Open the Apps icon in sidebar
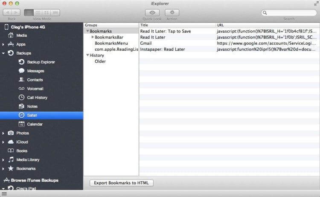Image resolution: width=320 pixels, height=197 pixels. point(11,44)
